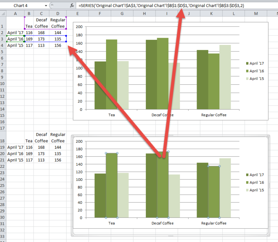Click cell B2 with value 116
The image size is (278, 242).
pos(29,33)
